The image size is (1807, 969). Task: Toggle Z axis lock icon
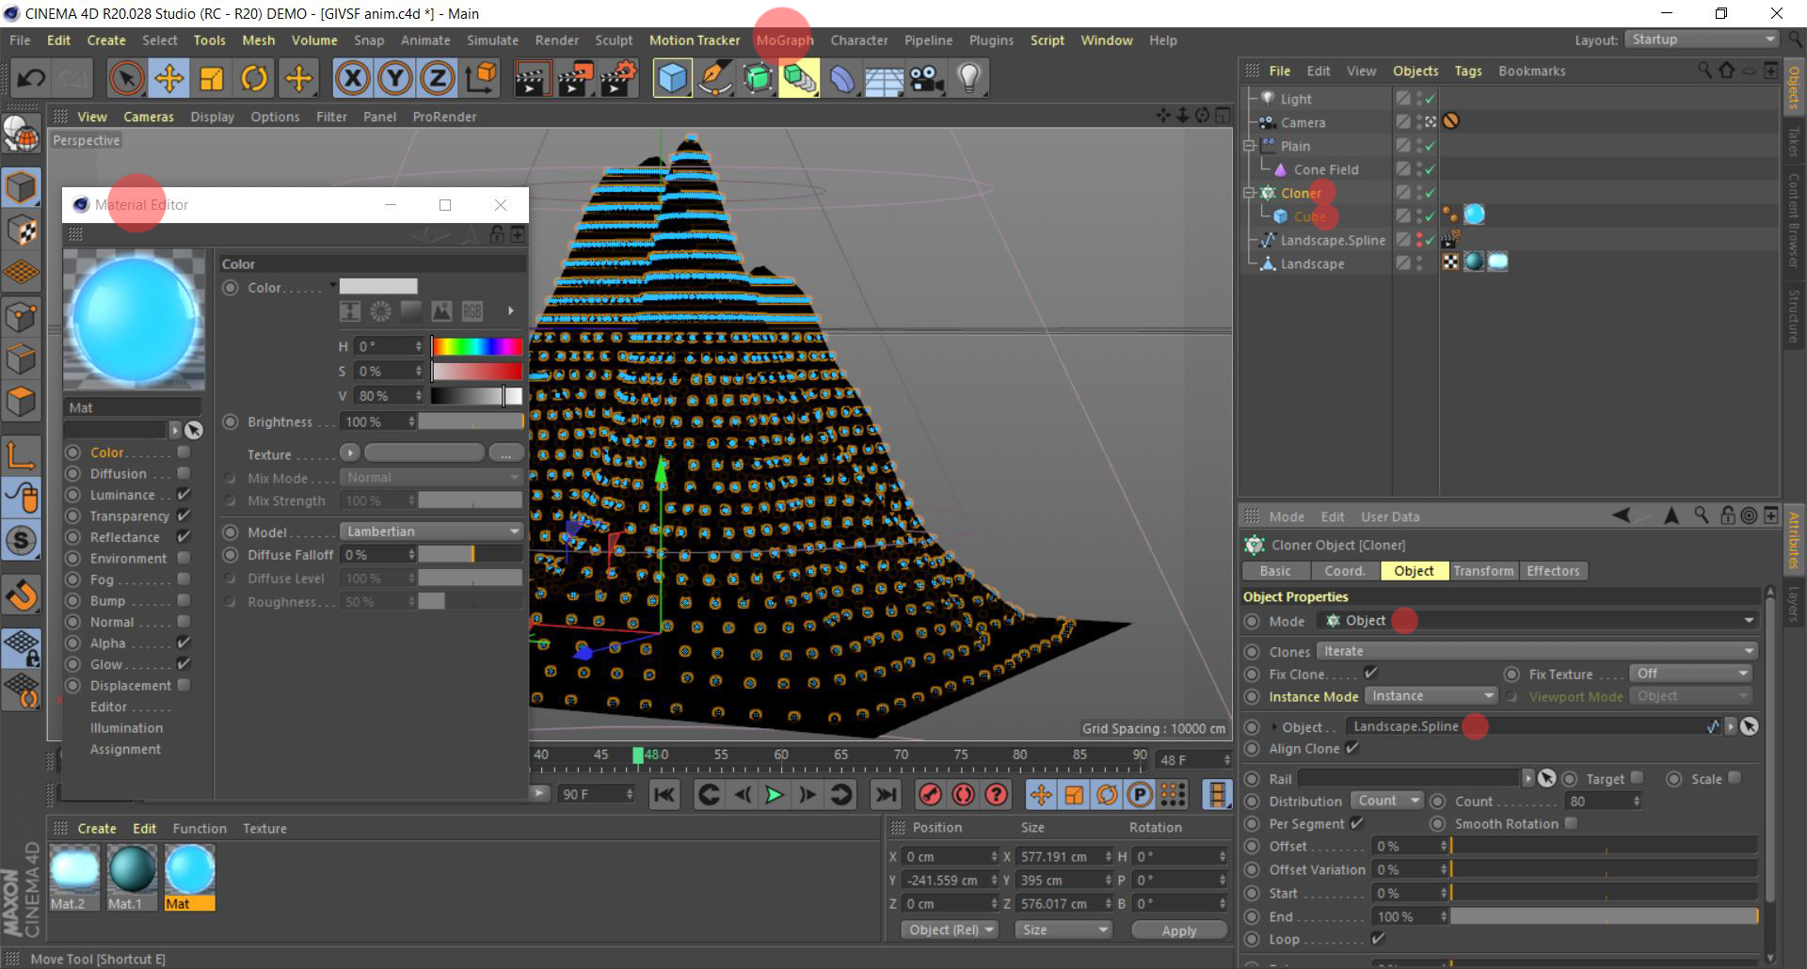437,78
